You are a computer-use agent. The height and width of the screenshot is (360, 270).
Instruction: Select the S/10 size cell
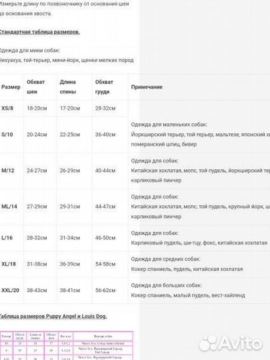[7, 135]
